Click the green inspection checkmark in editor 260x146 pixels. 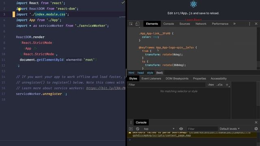123,2
